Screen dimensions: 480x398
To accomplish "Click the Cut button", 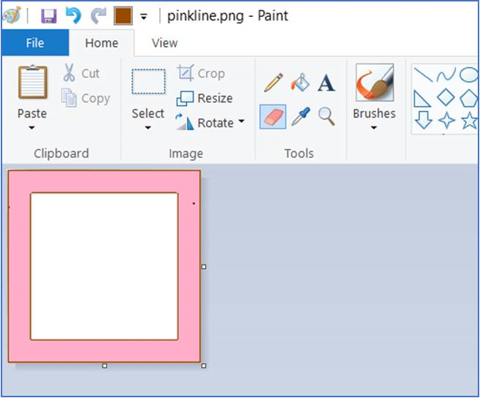I will coord(81,73).
